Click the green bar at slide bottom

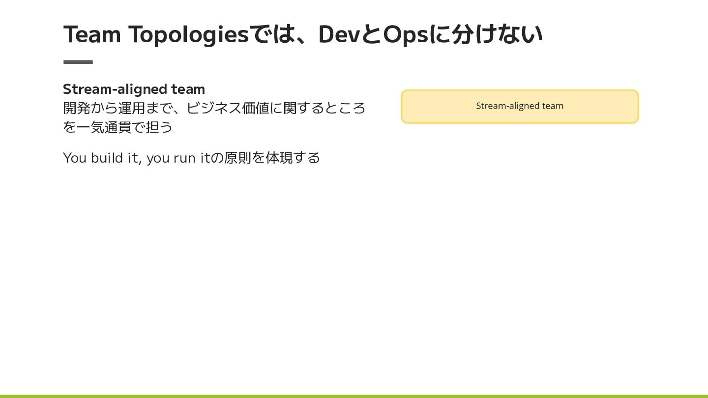(x=354, y=396)
